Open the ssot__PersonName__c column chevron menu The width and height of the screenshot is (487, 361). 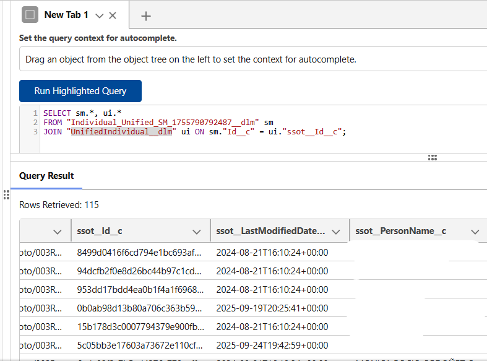pyautogui.click(x=475, y=232)
